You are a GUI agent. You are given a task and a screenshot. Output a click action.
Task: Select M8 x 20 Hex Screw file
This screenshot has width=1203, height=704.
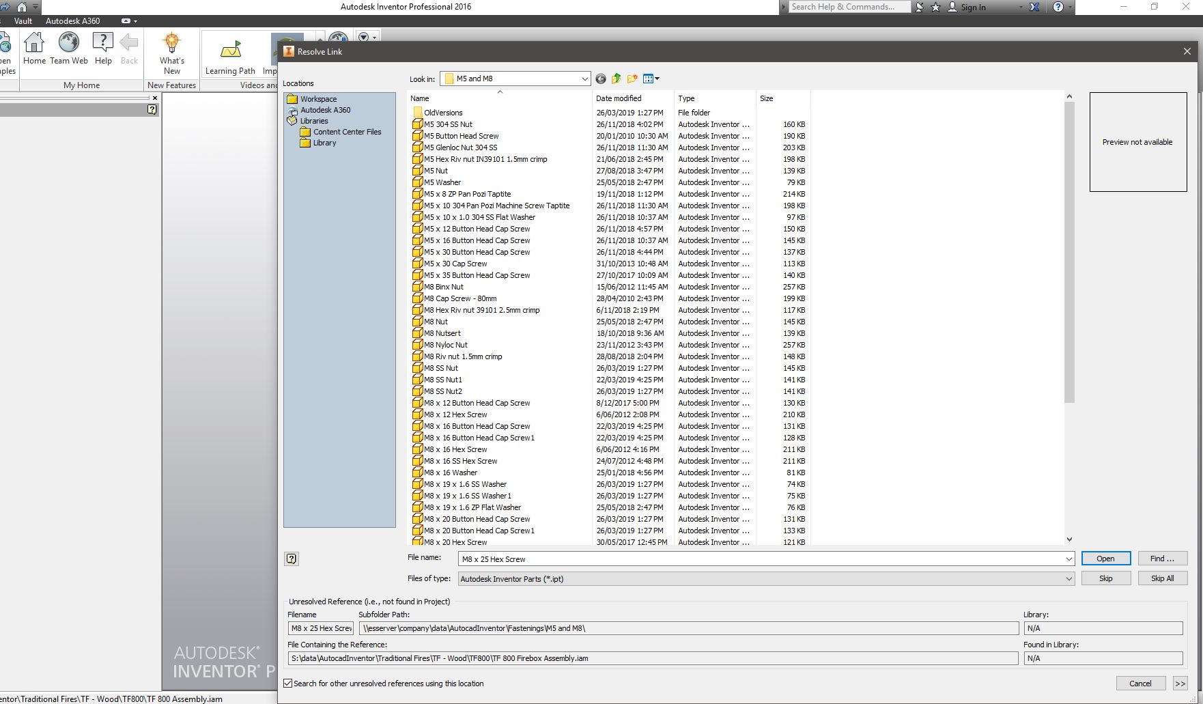tap(455, 542)
